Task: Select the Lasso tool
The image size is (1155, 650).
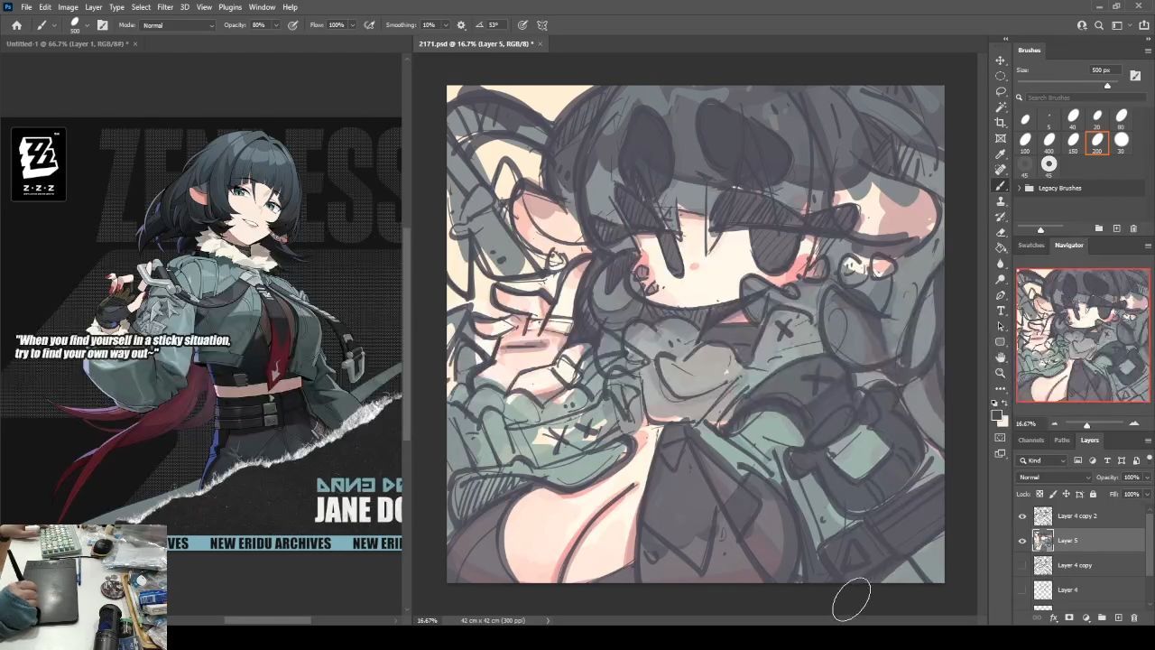Action: tap(1001, 91)
